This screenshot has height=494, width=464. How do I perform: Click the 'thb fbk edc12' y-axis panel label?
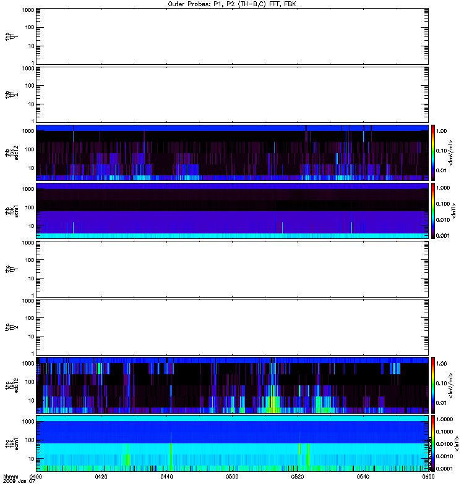pos(12,153)
